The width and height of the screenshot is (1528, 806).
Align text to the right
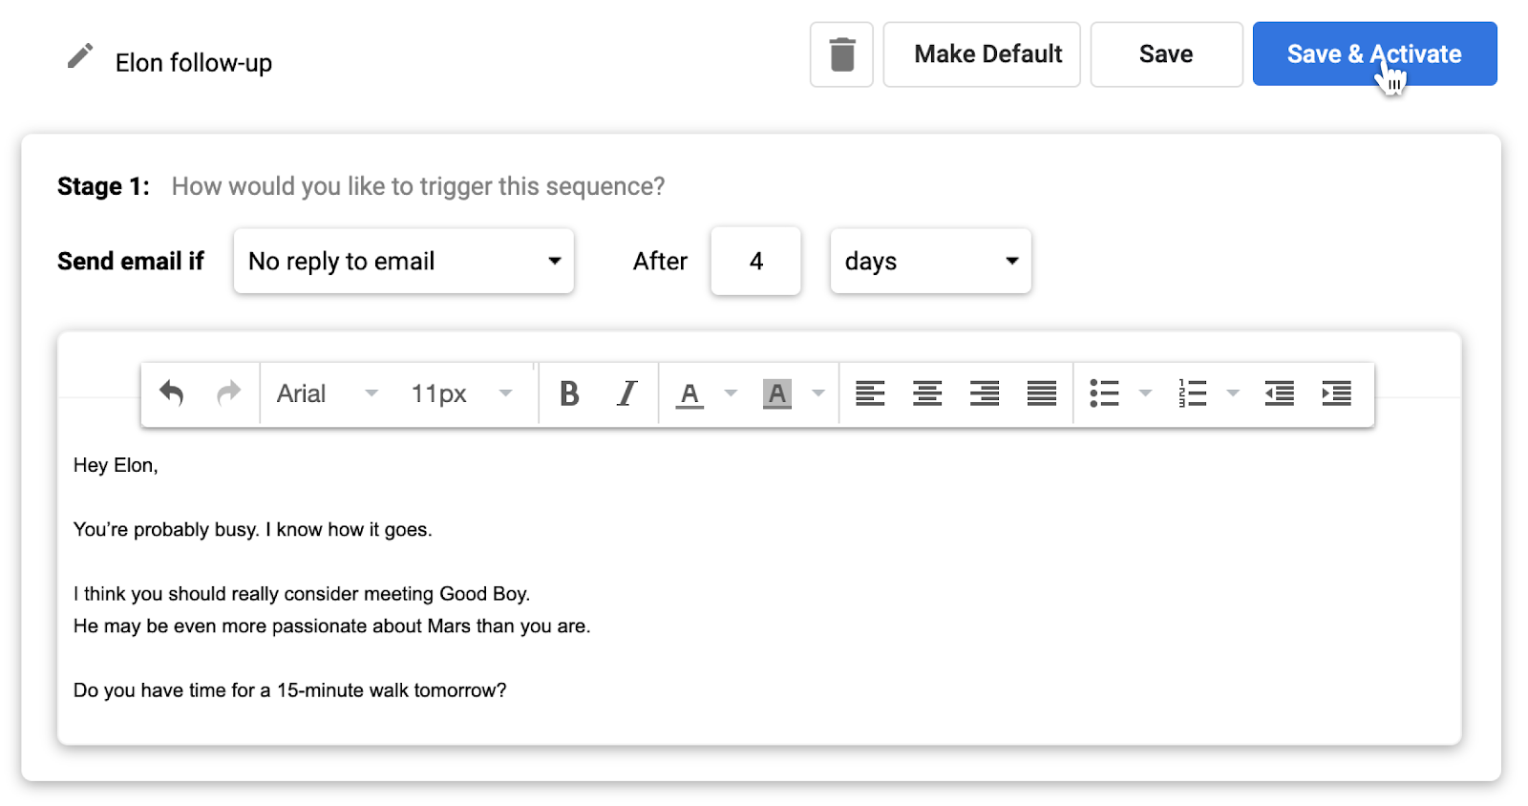coord(984,393)
